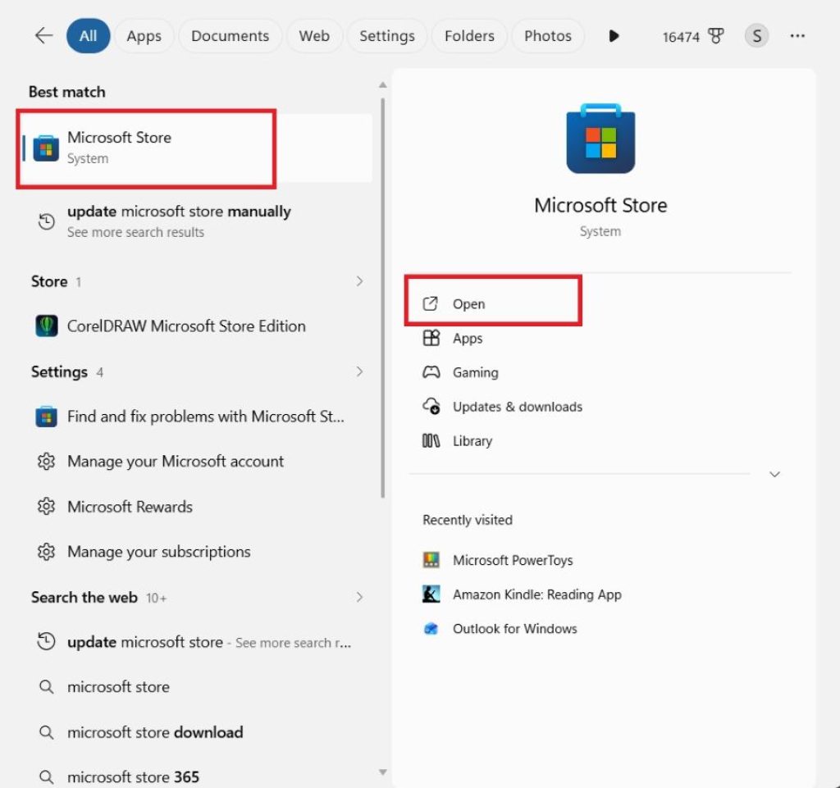Click the Open launch icon
This screenshot has height=788, width=840.
coord(430,303)
